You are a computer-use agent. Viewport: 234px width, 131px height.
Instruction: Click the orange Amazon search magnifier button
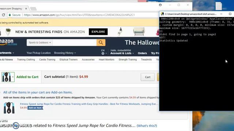[x=101, y=43]
